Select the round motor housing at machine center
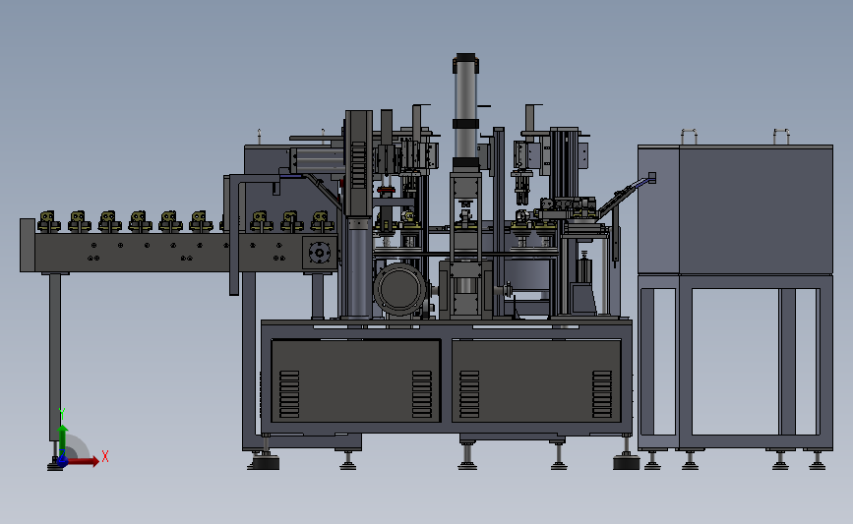This screenshot has height=524, width=853. (399, 289)
